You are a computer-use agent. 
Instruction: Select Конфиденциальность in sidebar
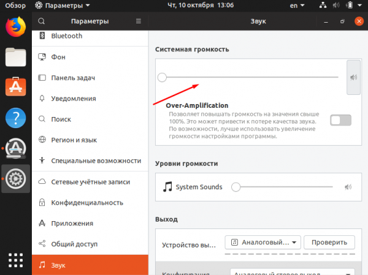(x=90, y=203)
